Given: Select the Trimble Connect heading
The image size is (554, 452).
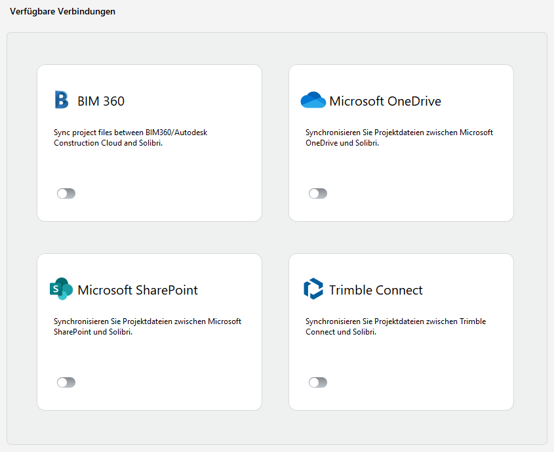Looking at the screenshot, I should pos(376,290).
